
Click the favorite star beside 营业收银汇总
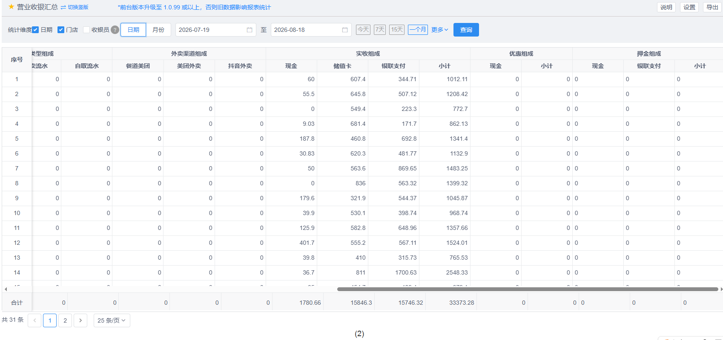[11, 7]
